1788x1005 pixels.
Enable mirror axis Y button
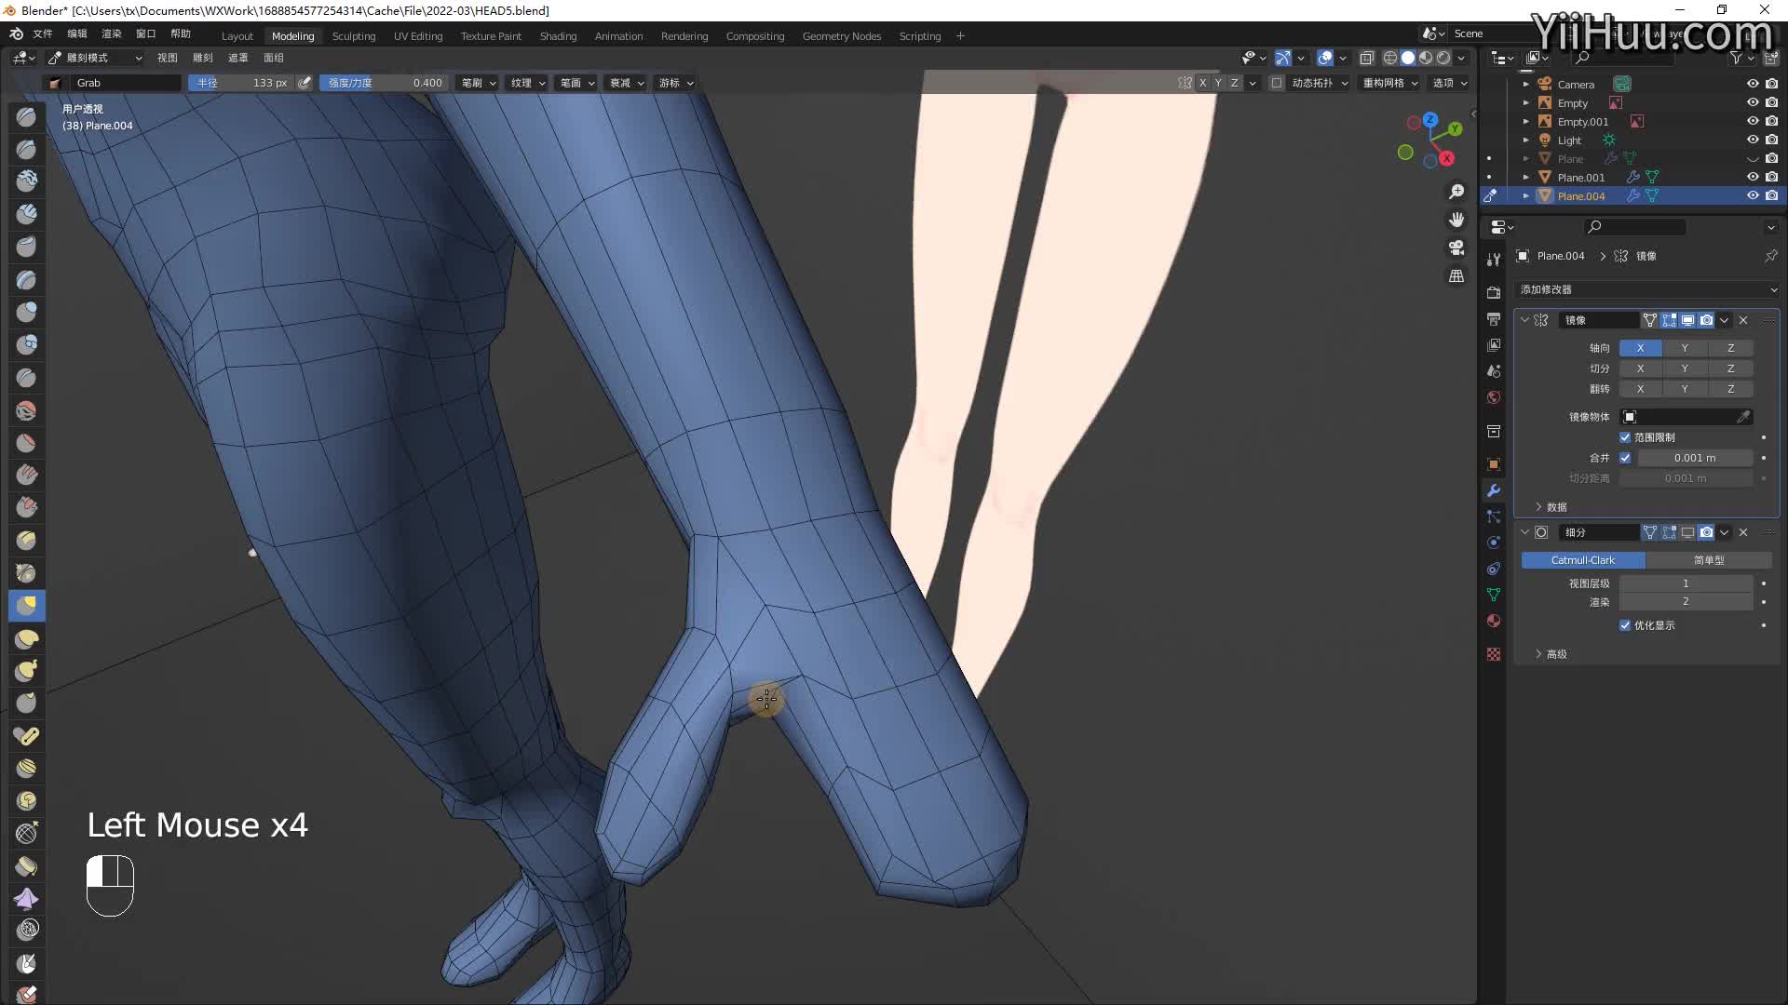click(1684, 348)
